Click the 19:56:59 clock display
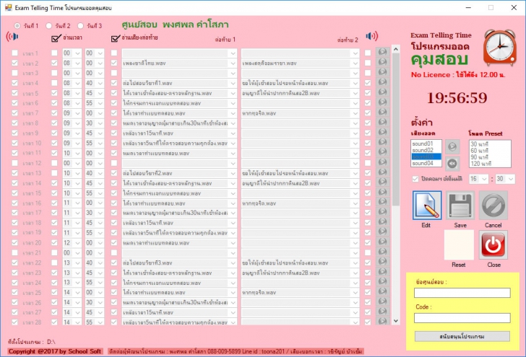The image size is (526, 357). [457, 98]
